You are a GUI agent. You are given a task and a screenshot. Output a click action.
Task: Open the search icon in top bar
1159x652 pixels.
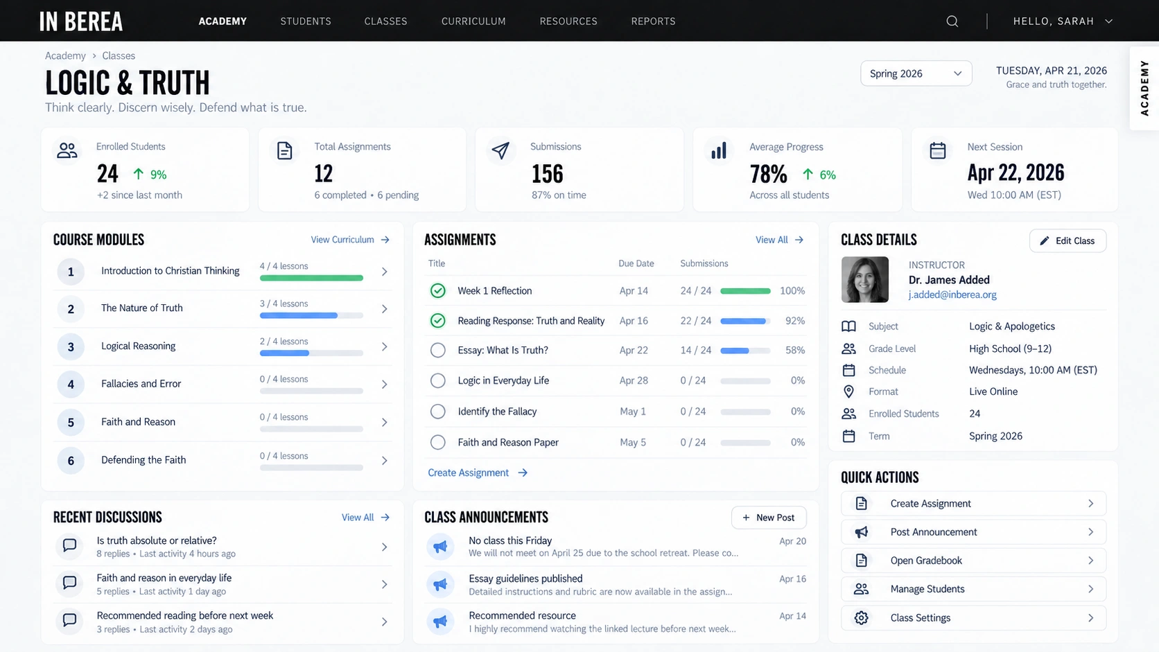952,21
